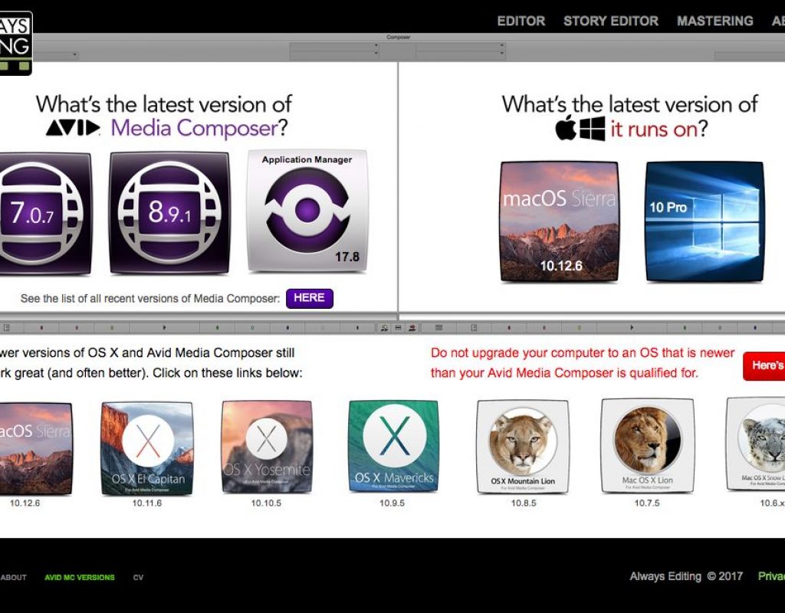Click the 10.8.5 version label
The image size is (785, 613).
click(x=524, y=503)
